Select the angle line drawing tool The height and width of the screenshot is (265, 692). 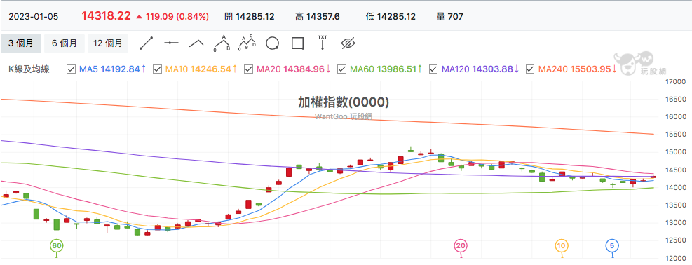pyautogui.click(x=196, y=43)
